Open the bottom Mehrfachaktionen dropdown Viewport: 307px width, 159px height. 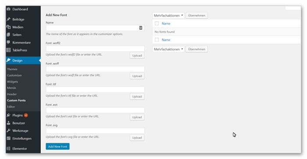click(x=168, y=49)
